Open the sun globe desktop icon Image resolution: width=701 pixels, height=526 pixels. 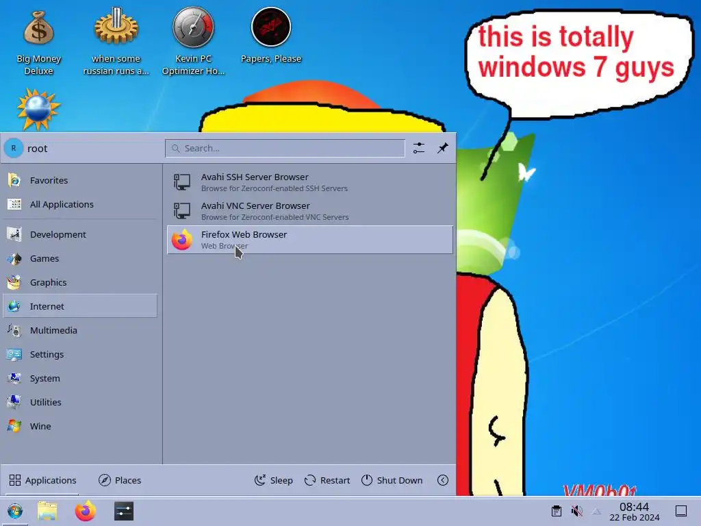pos(38,110)
